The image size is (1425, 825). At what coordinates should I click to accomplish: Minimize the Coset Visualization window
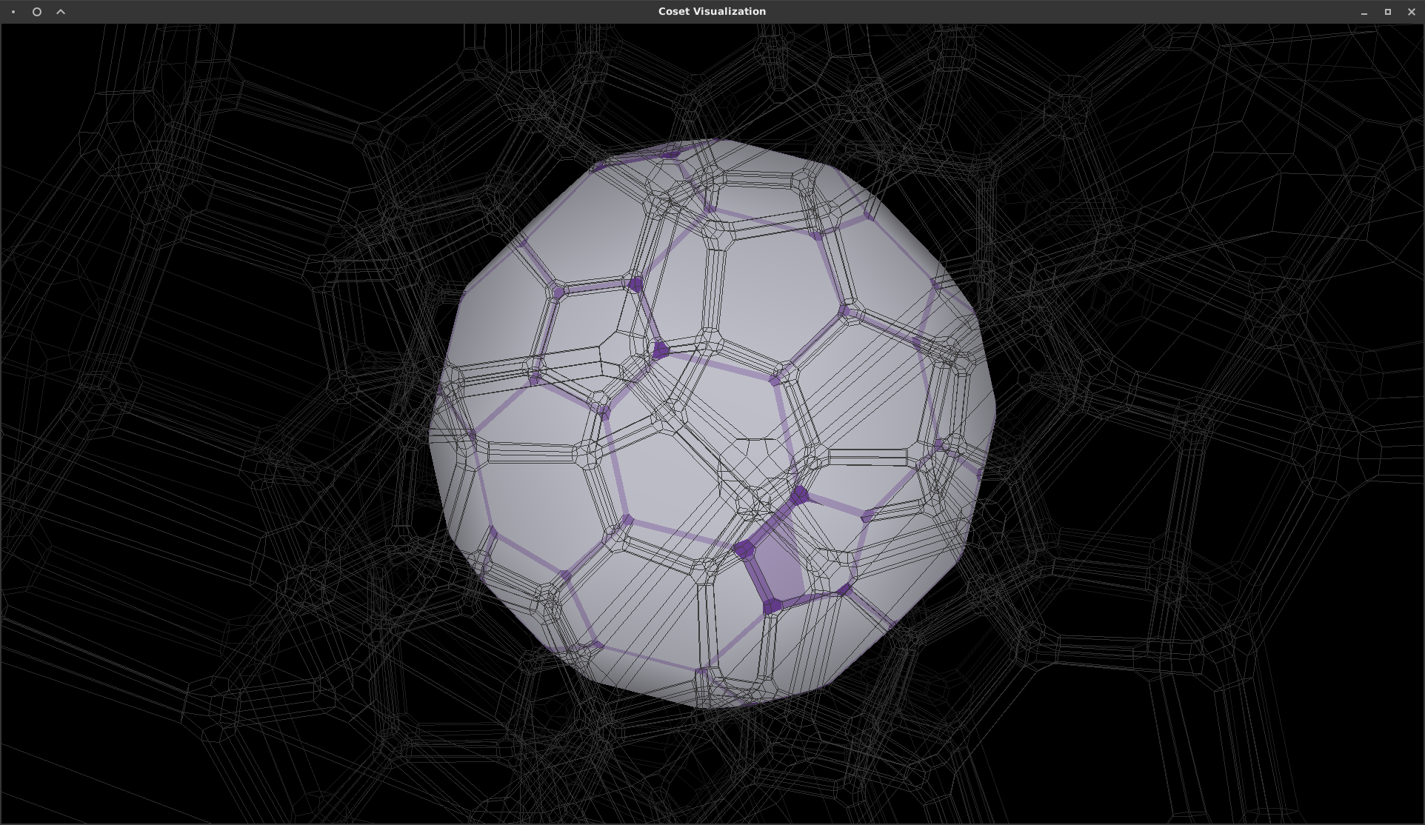click(1364, 12)
